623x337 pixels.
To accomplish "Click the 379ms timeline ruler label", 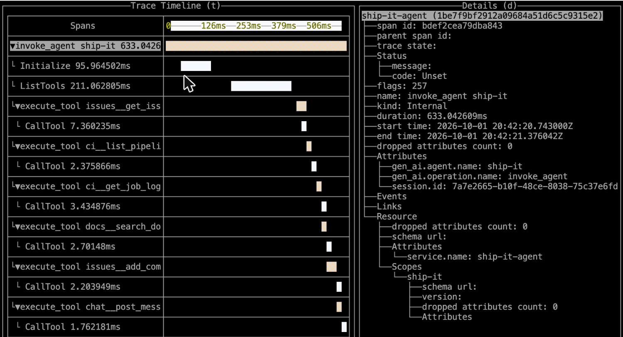I will pyautogui.click(x=284, y=26).
